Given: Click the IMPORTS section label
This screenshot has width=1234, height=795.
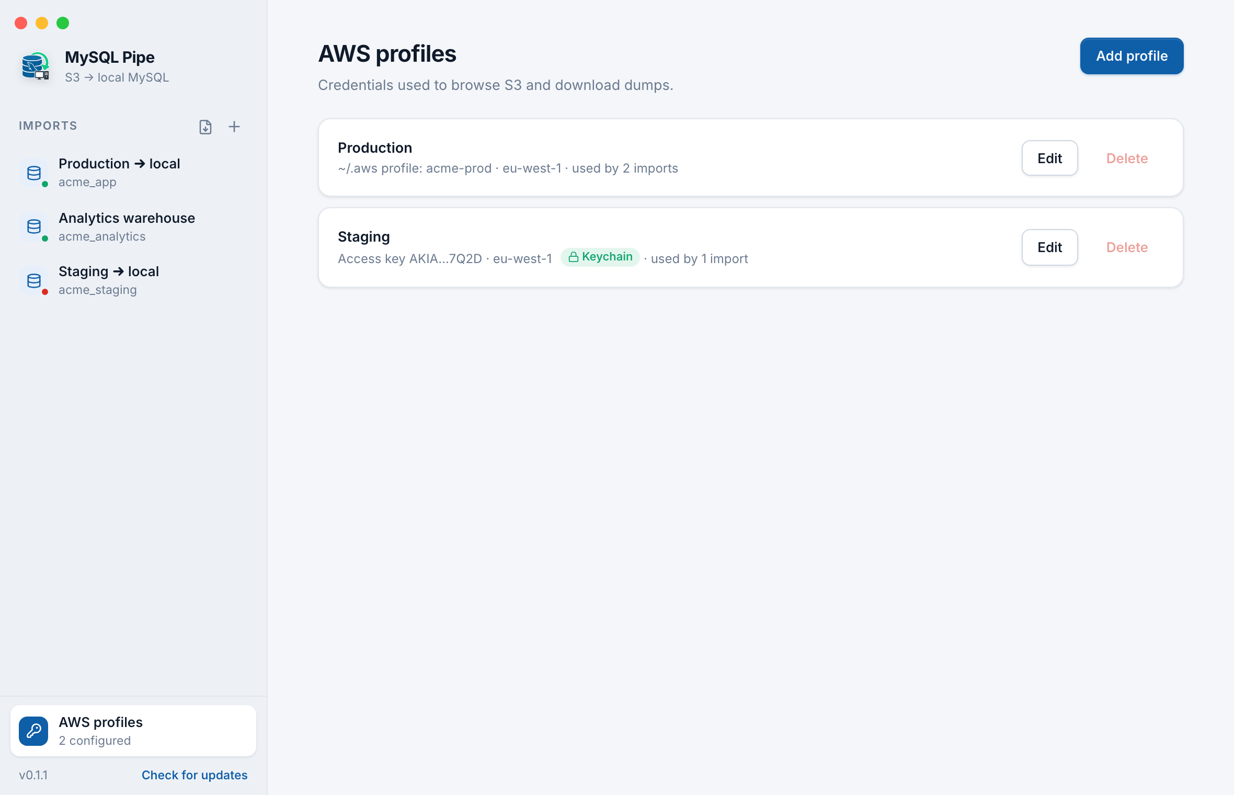Looking at the screenshot, I should (x=48, y=126).
